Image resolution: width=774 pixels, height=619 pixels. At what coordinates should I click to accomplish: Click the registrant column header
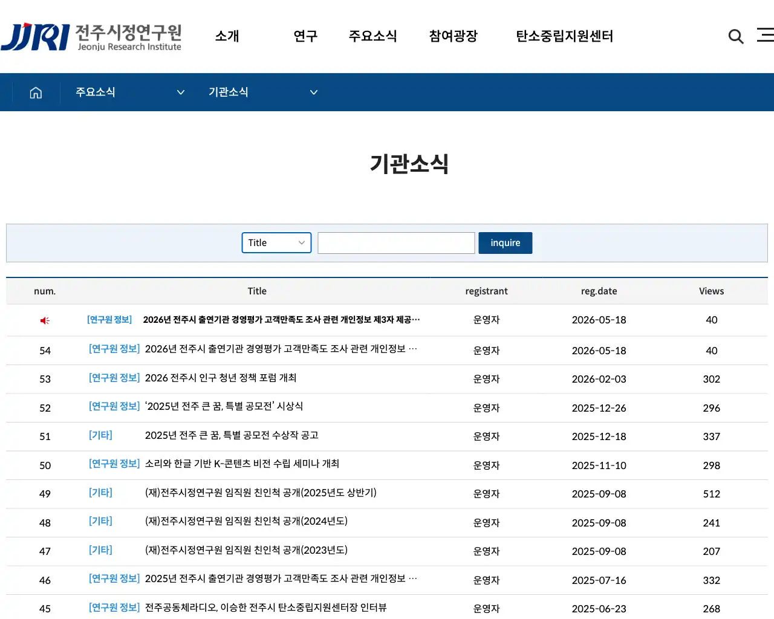coord(486,291)
